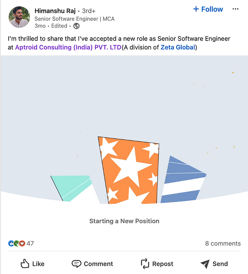Viewport: 248px width, 274px height.
Task: Open the three-dot post options menu
Action: (x=236, y=9)
